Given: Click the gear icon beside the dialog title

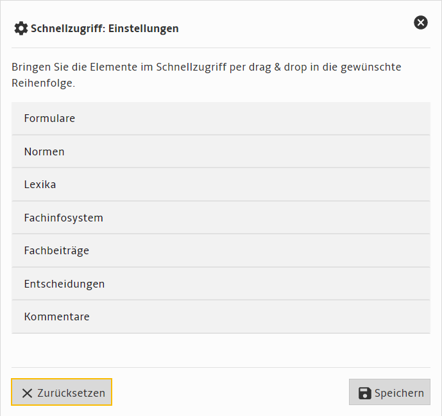Looking at the screenshot, I should coord(21,28).
